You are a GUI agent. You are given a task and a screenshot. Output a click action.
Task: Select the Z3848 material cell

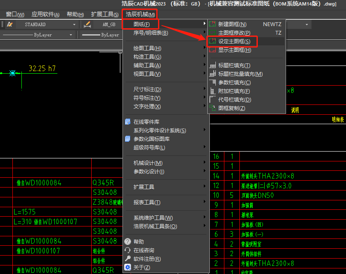[x=107, y=202]
